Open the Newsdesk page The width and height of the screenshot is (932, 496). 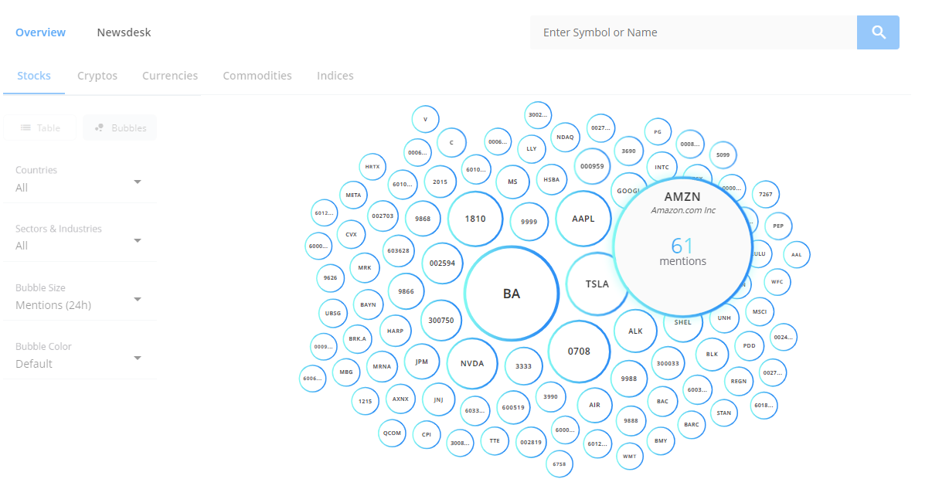coord(124,32)
